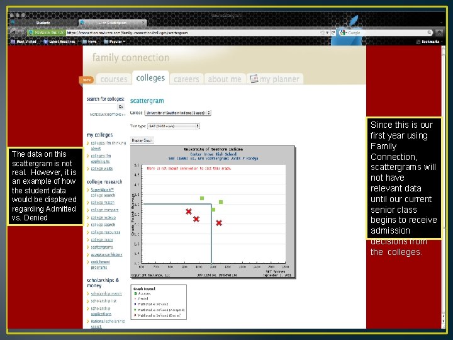Image resolution: width=453 pixels, height=340 pixels.
Task: Open the college maps link
Action: point(102,240)
